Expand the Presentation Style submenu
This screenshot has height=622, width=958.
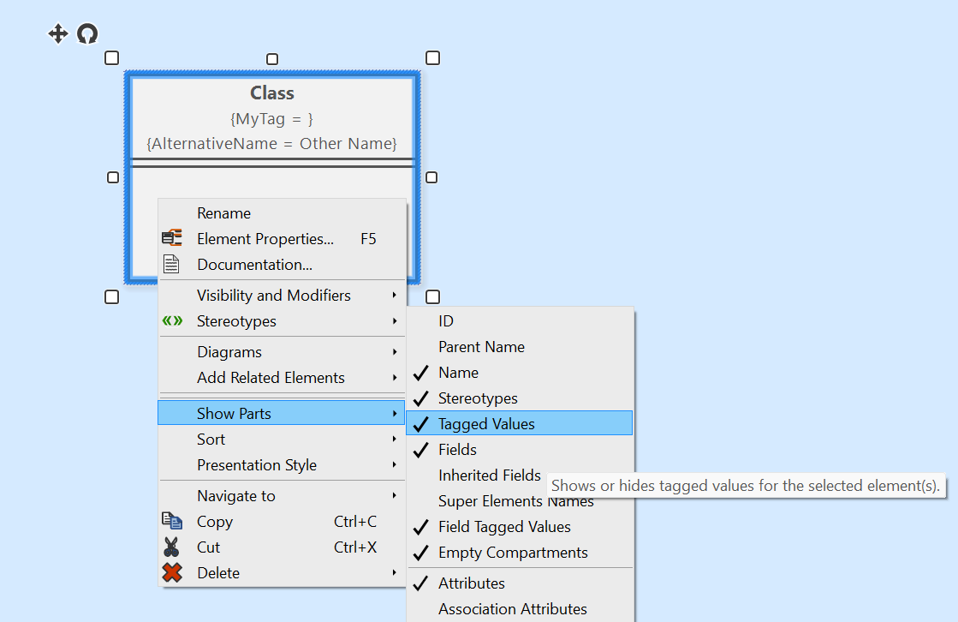[x=282, y=465]
